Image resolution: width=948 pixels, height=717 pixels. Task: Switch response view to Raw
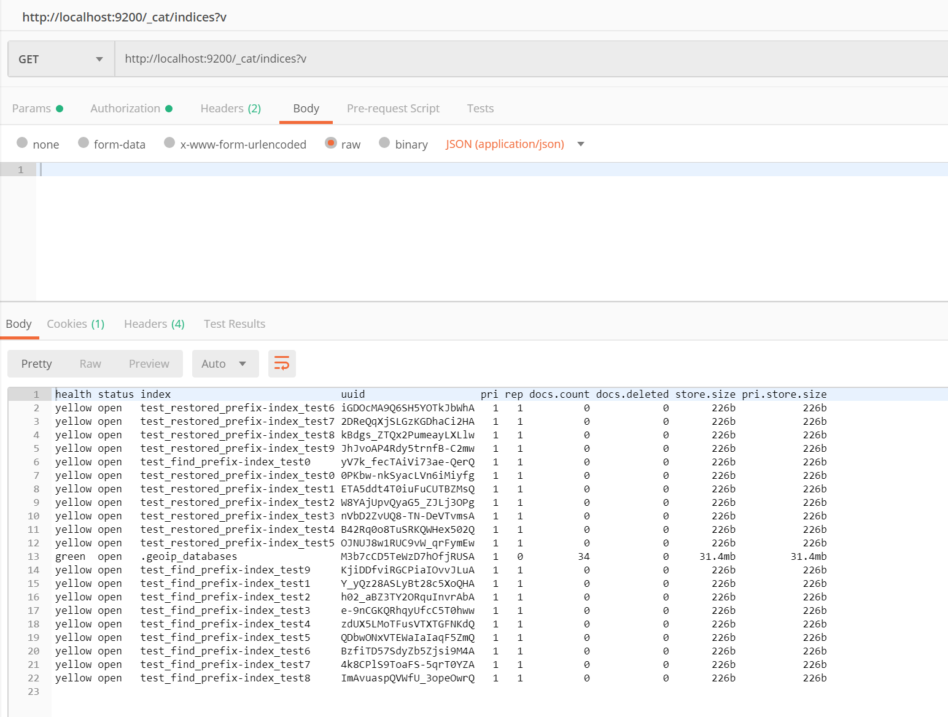pos(90,363)
